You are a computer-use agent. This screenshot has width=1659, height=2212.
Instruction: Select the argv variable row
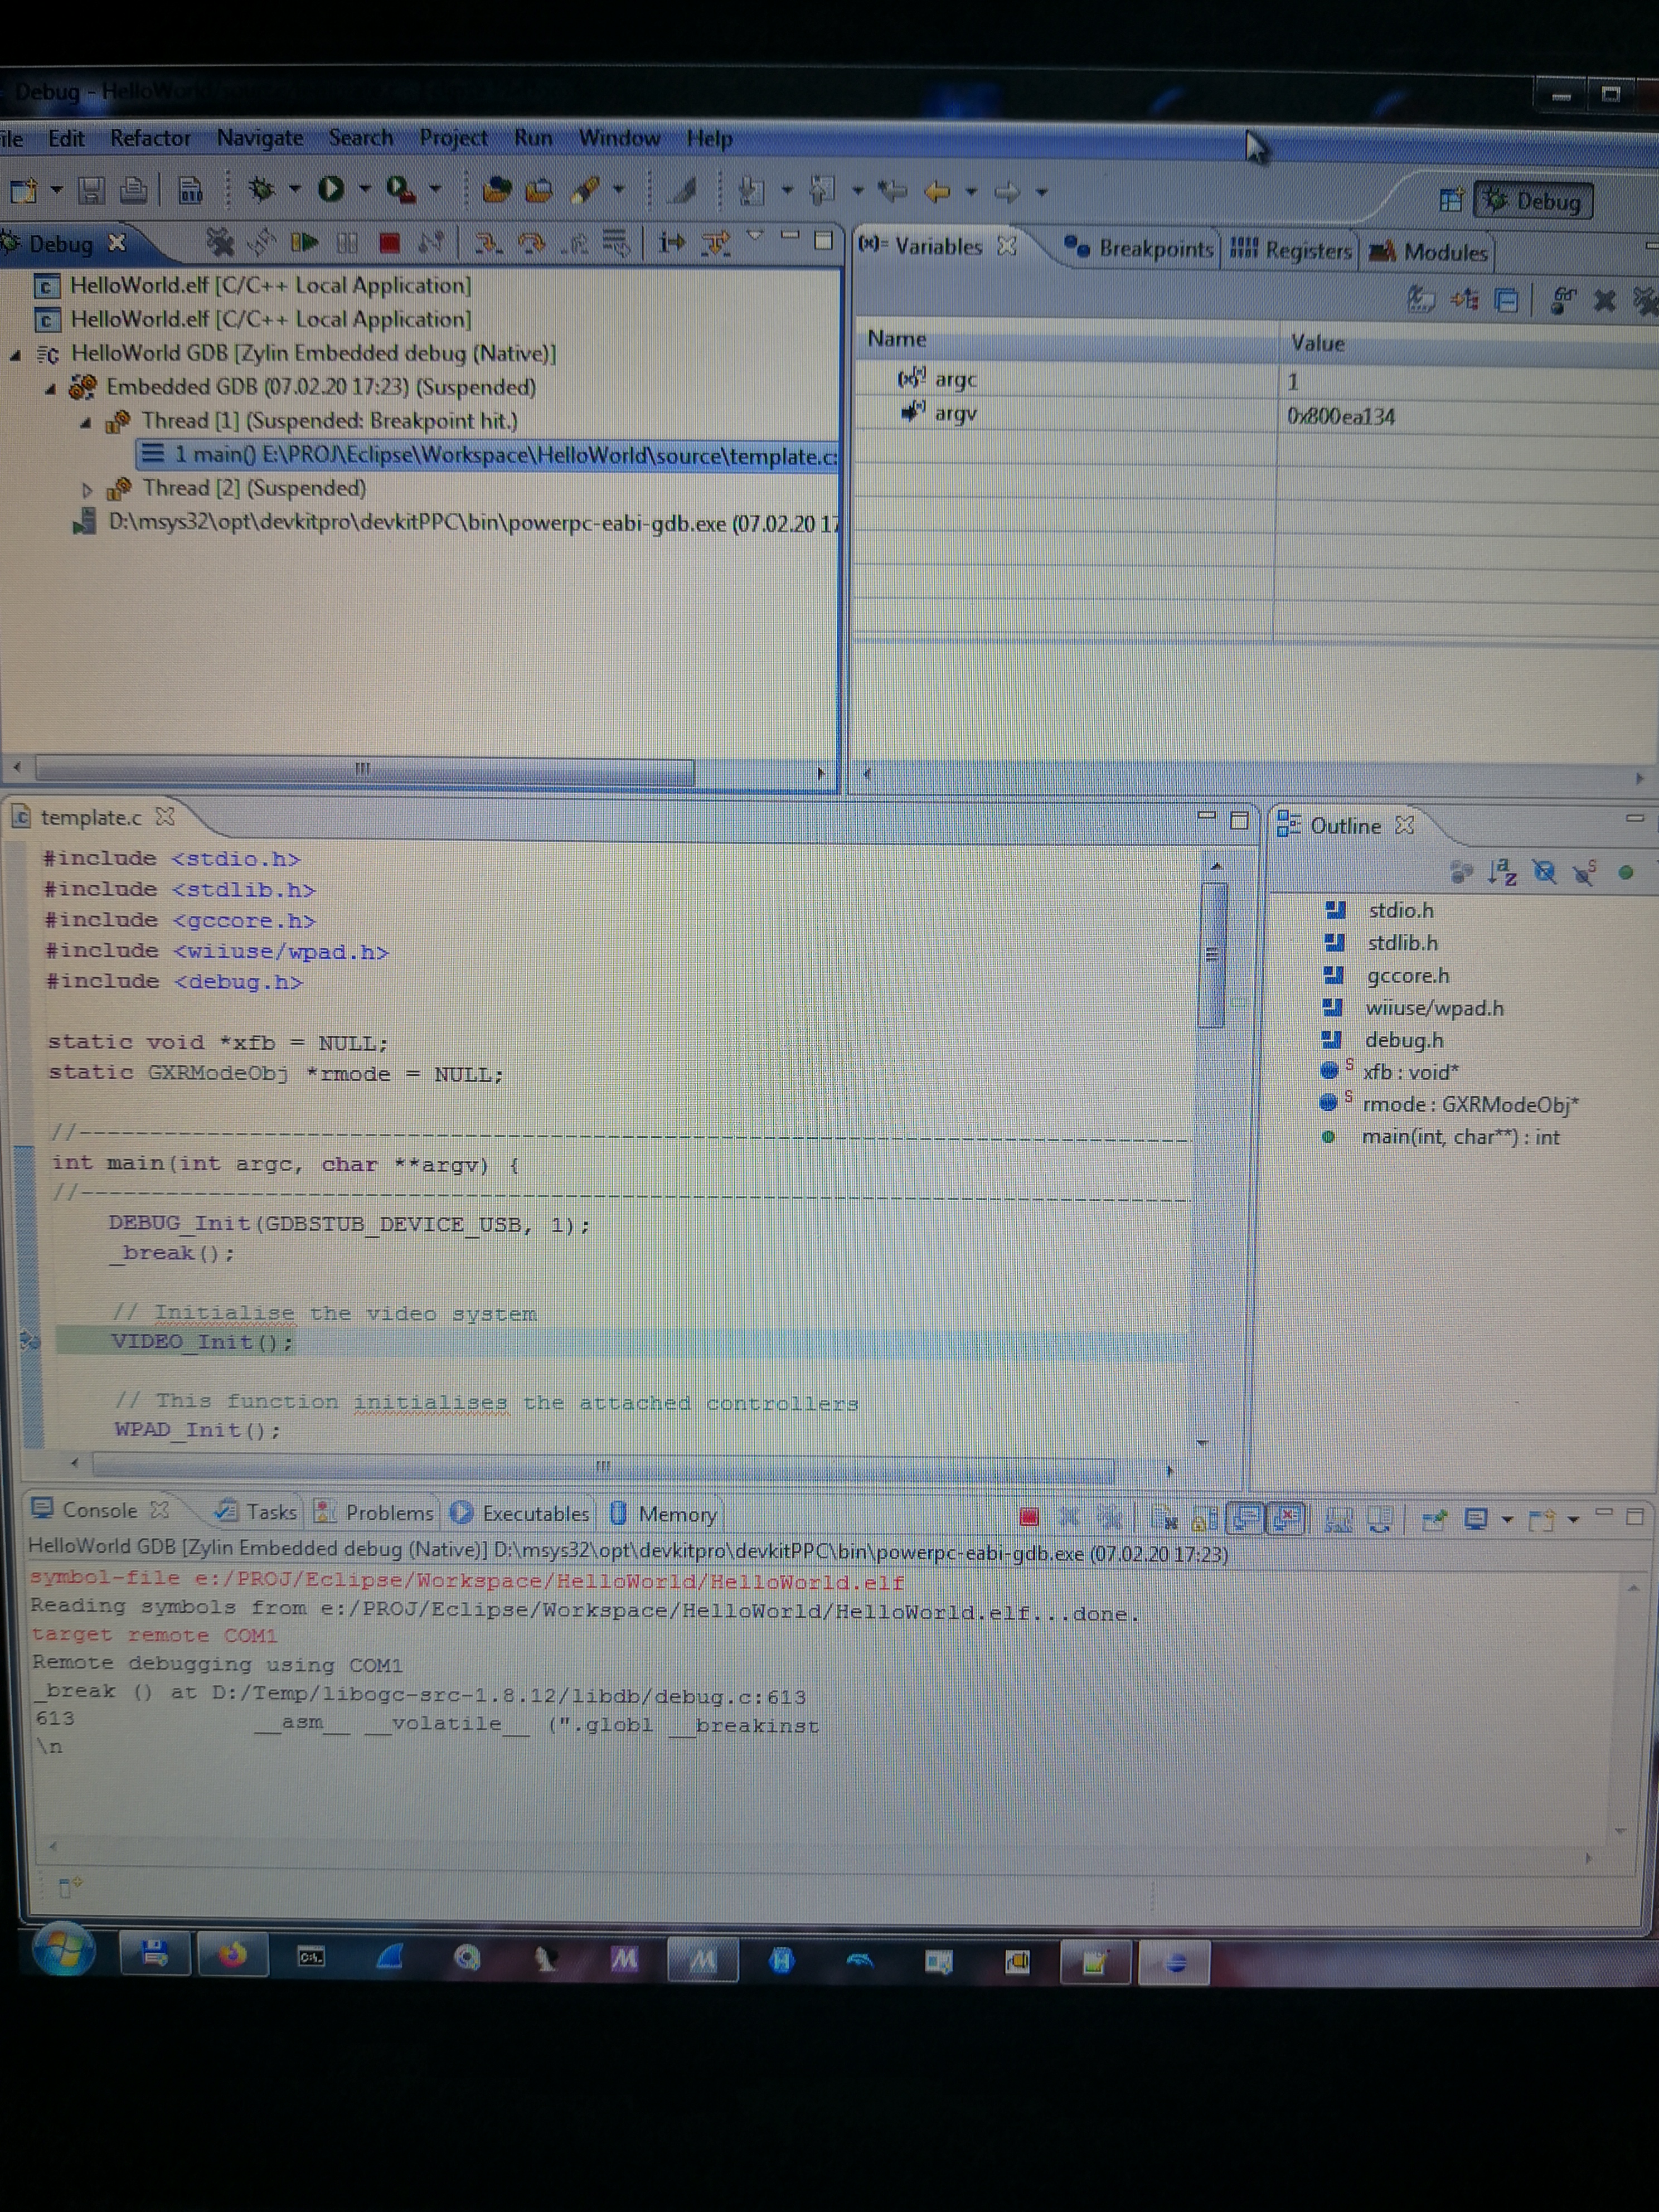(1257, 414)
